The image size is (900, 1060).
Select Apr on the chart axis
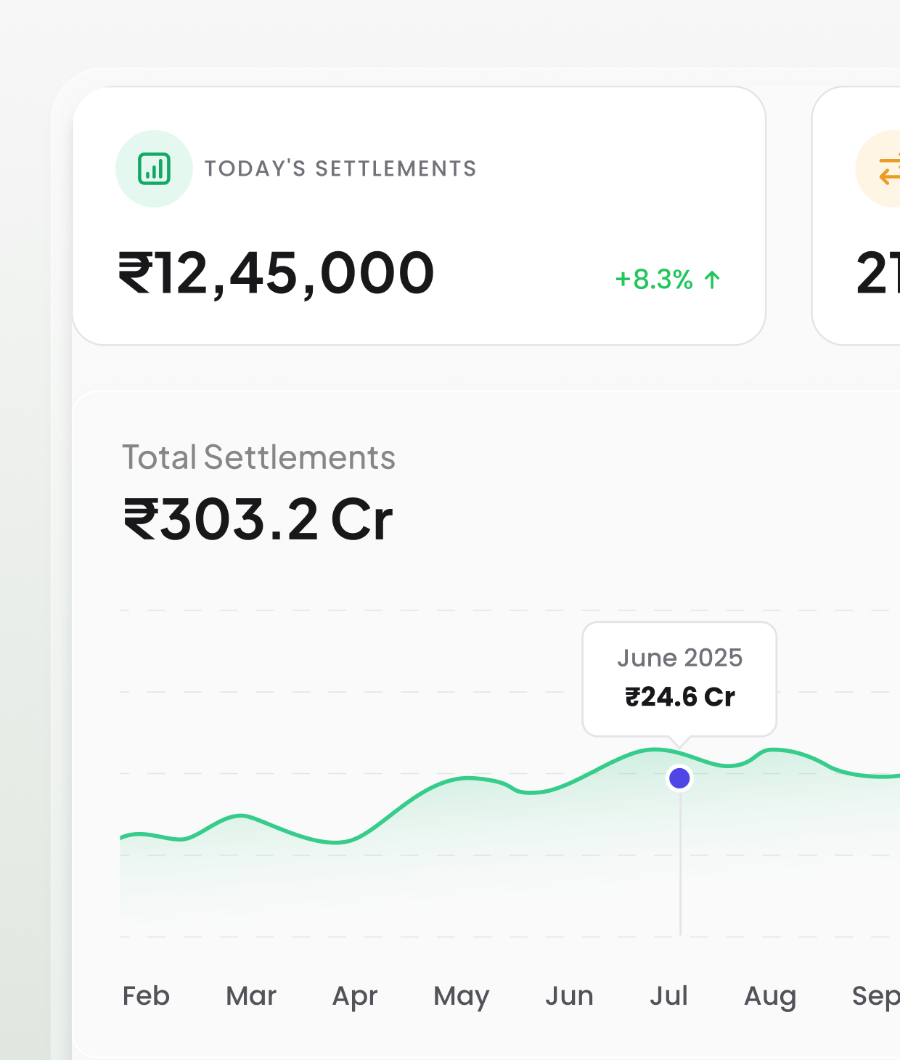pos(355,996)
